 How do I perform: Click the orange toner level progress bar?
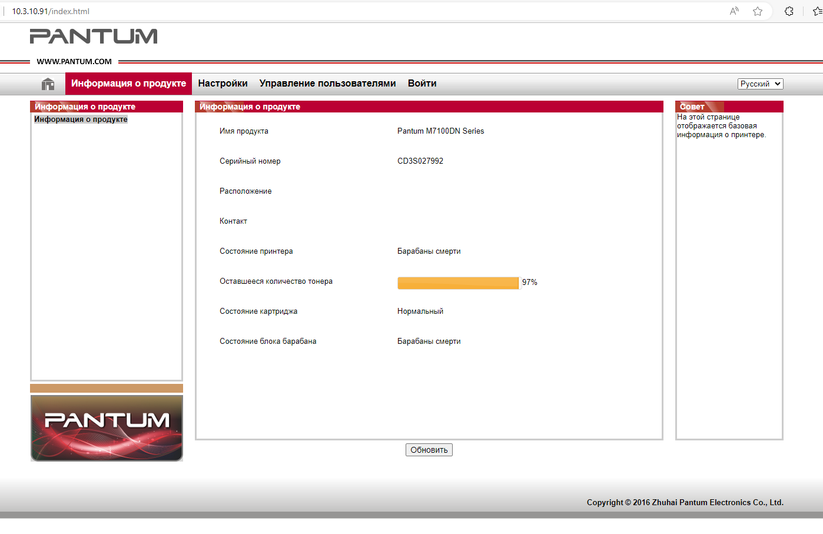(458, 283)
